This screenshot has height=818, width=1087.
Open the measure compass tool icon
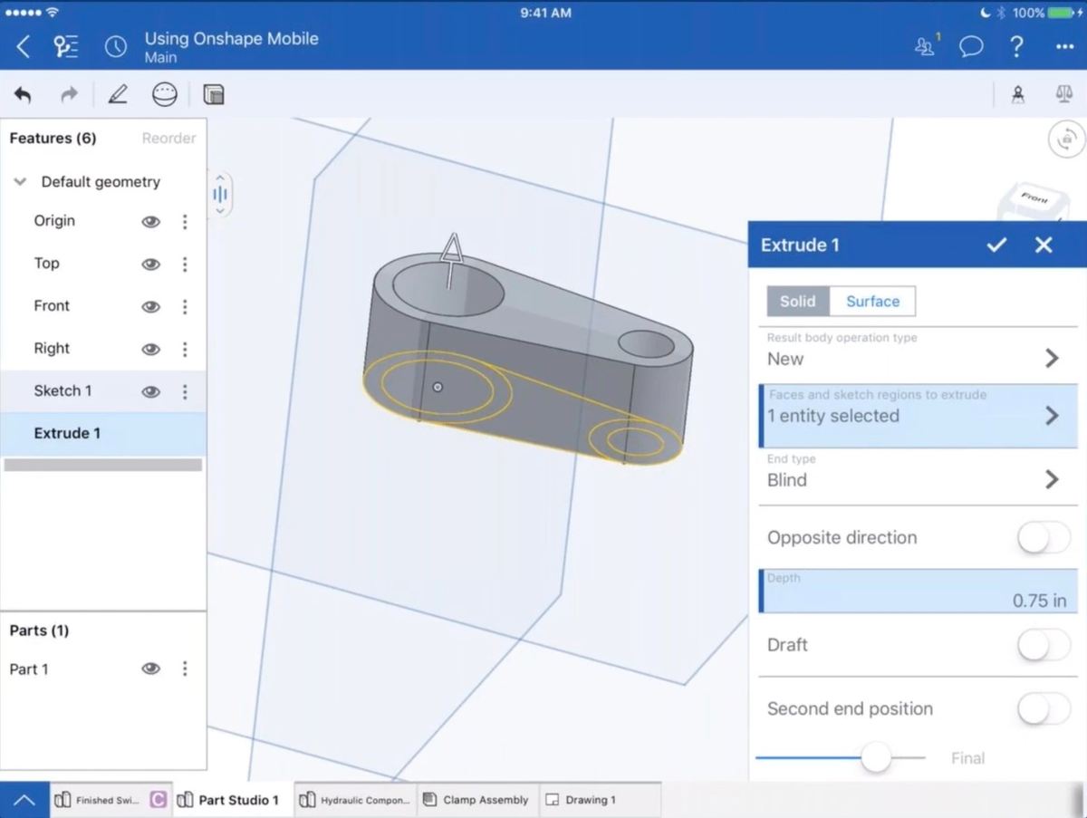[x=1018, y=94]
